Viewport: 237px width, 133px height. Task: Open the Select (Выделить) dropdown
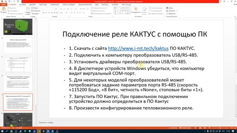[171, 14]
